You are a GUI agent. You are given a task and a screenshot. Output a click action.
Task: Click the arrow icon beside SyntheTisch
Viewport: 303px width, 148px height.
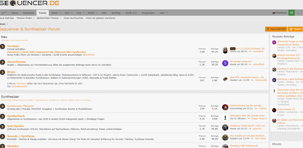[2, 116]
